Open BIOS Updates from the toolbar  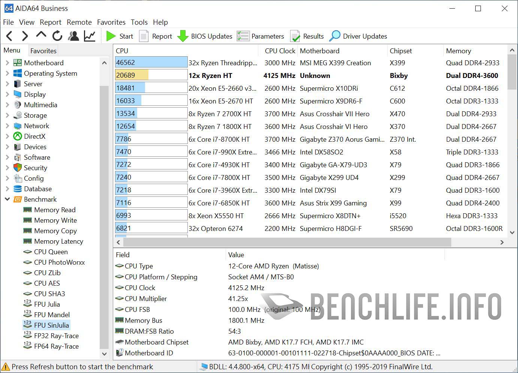(205, 36)
